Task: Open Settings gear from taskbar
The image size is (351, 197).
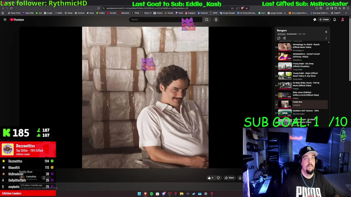Action: [206, 194]
